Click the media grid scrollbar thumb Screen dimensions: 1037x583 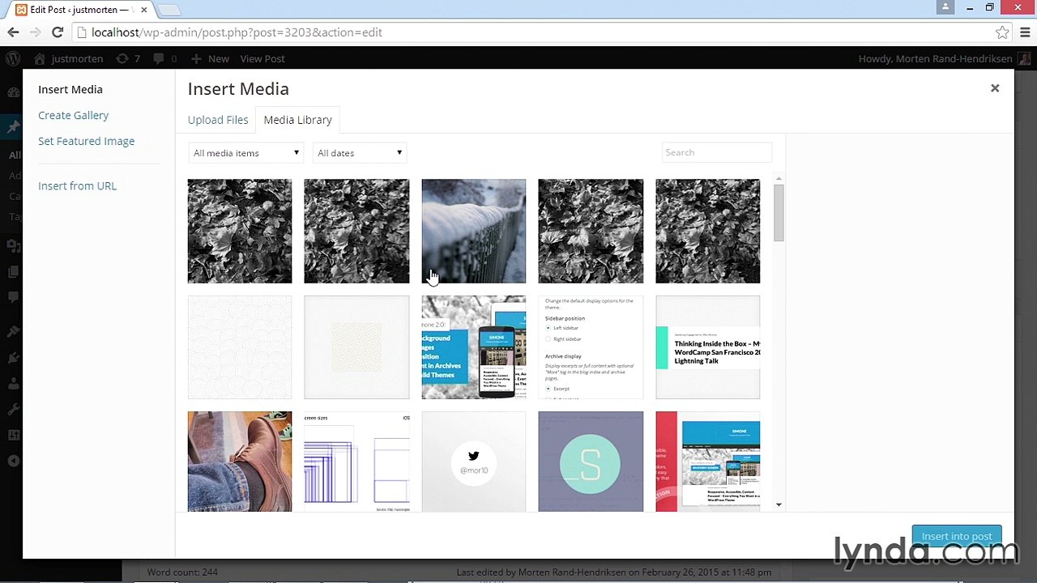click(779, 213)
